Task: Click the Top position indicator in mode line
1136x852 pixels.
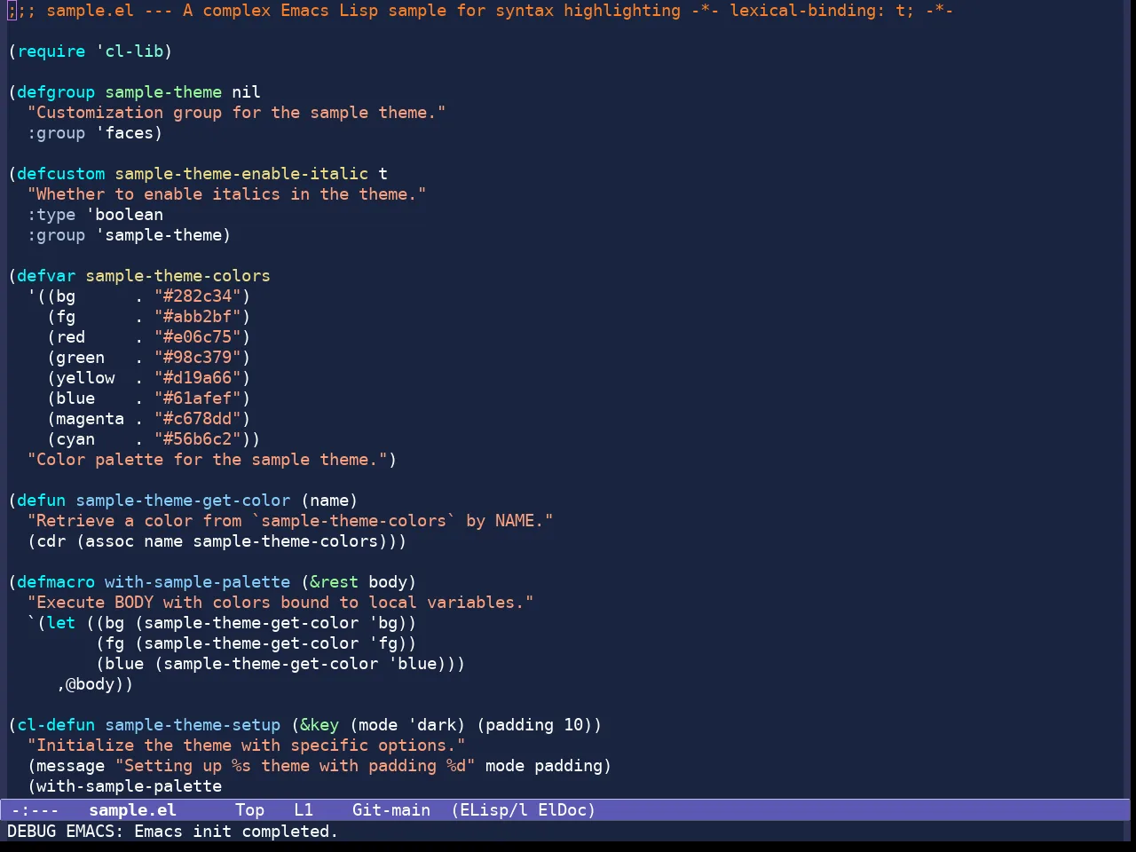Action: 249,810
